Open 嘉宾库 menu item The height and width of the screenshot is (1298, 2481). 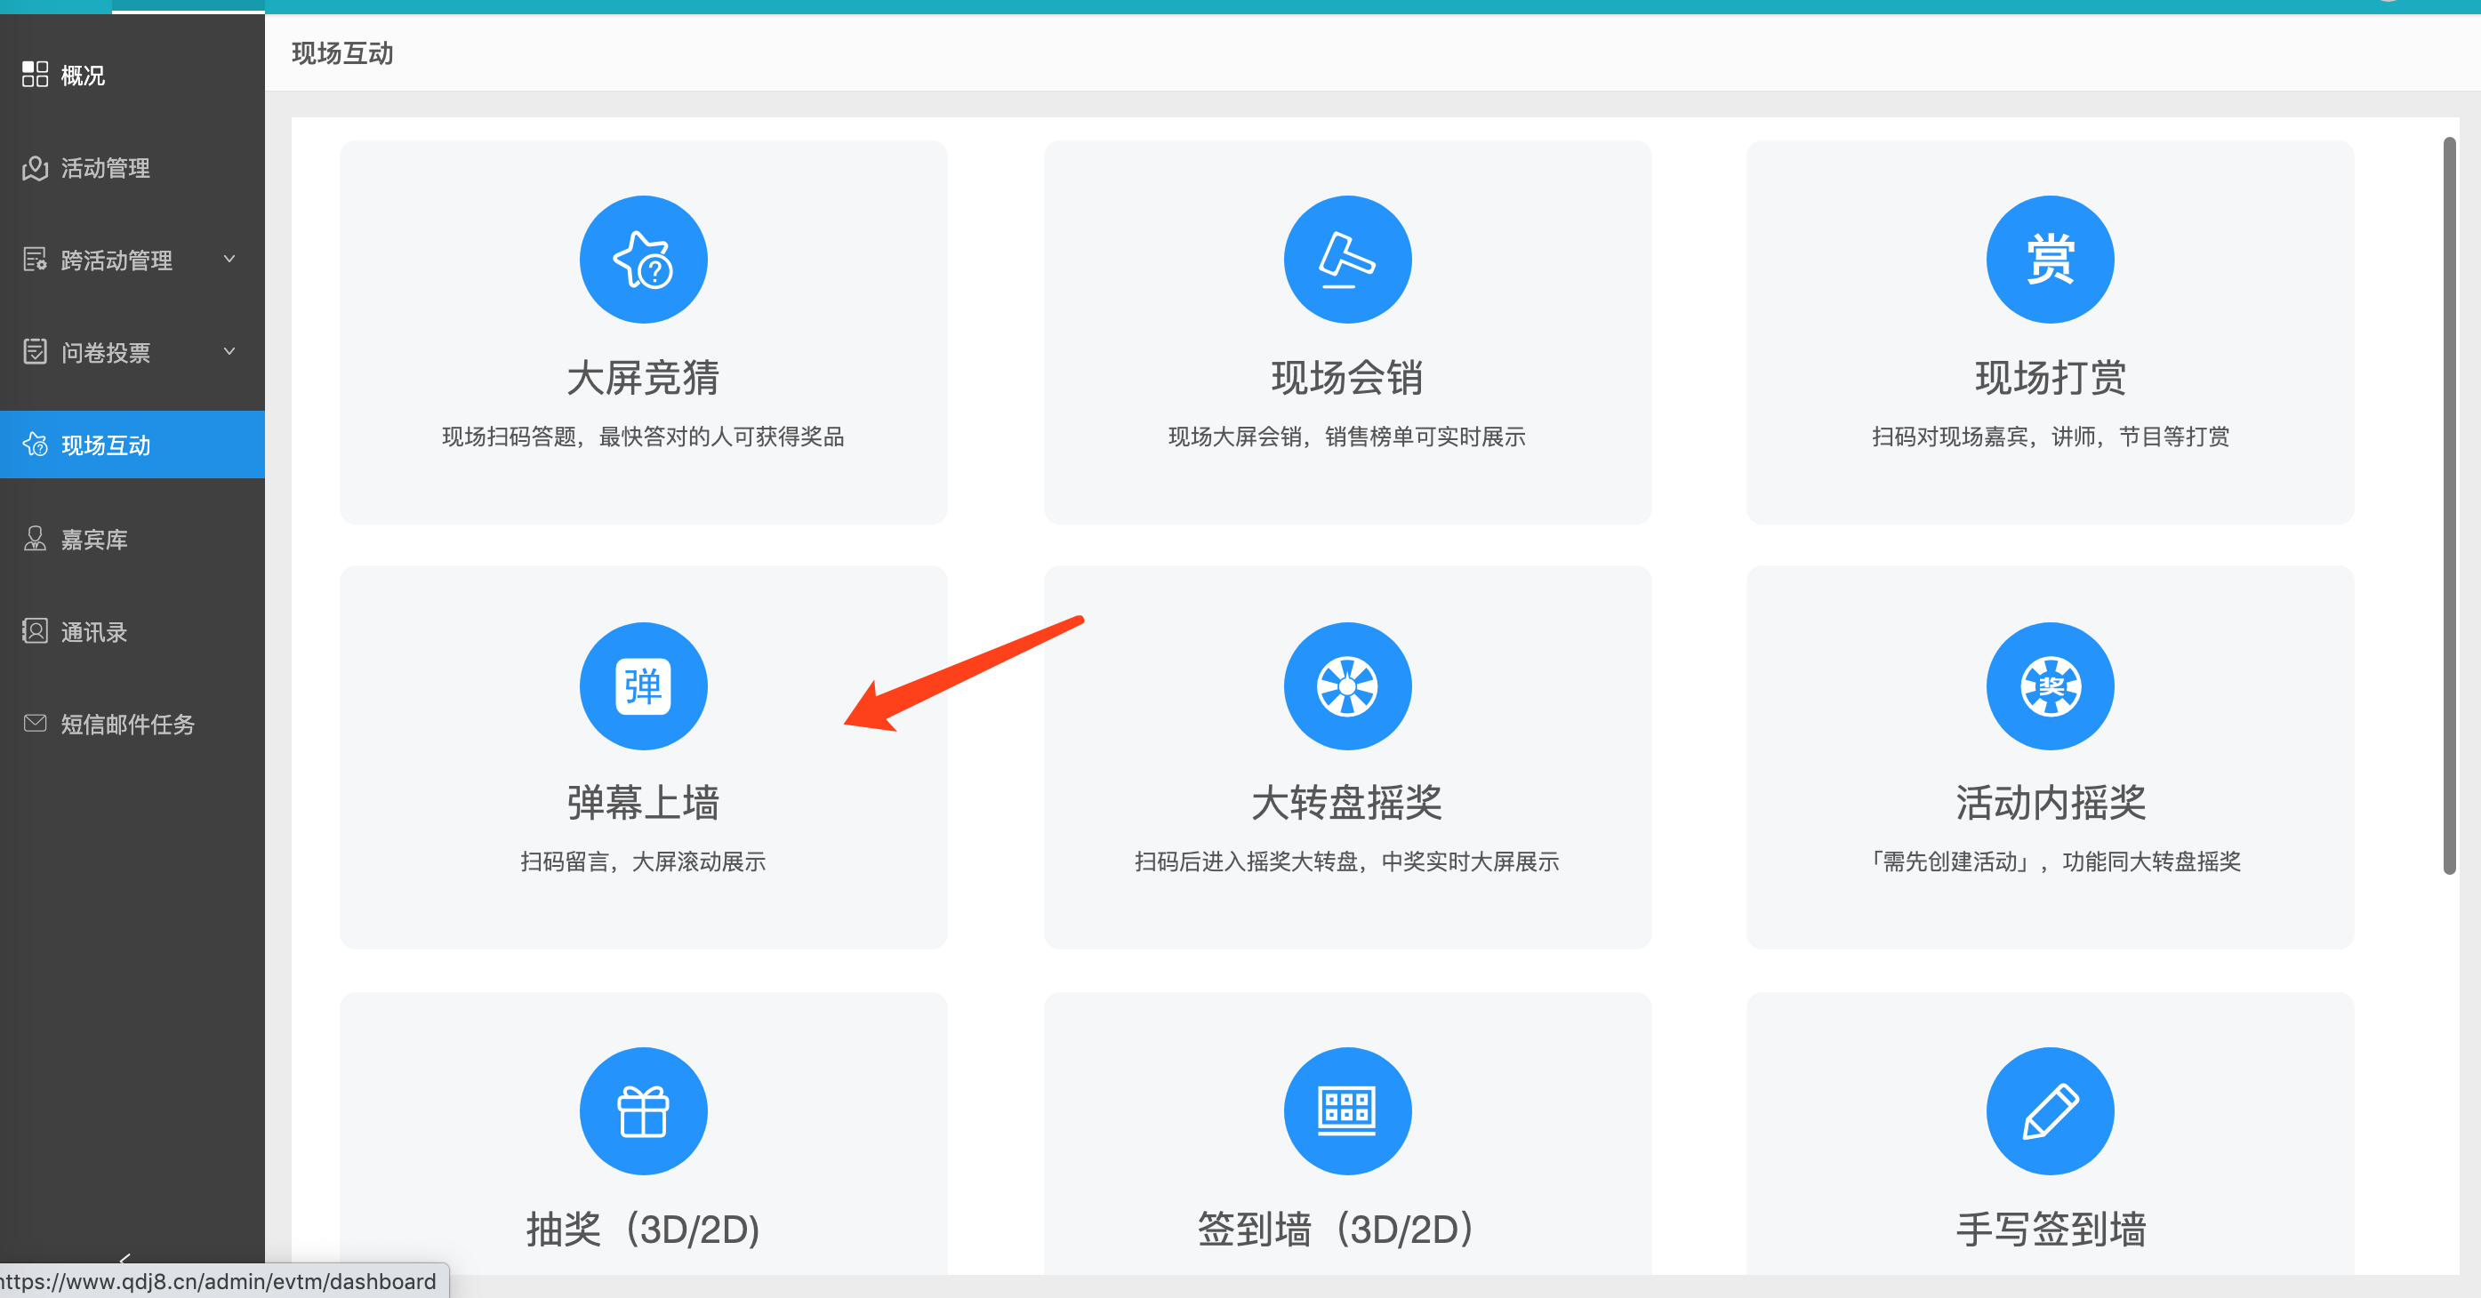point(132,538)
